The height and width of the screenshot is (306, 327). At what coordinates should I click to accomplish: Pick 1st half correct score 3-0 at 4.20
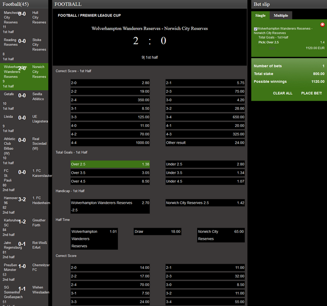click(x=205, y=100)
